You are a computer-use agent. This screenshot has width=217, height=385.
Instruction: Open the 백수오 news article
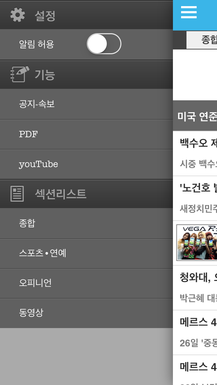pyautogui.click(x=195, y=154)
